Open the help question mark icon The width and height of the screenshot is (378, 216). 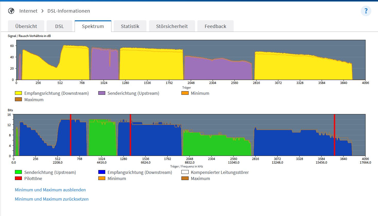366,11
